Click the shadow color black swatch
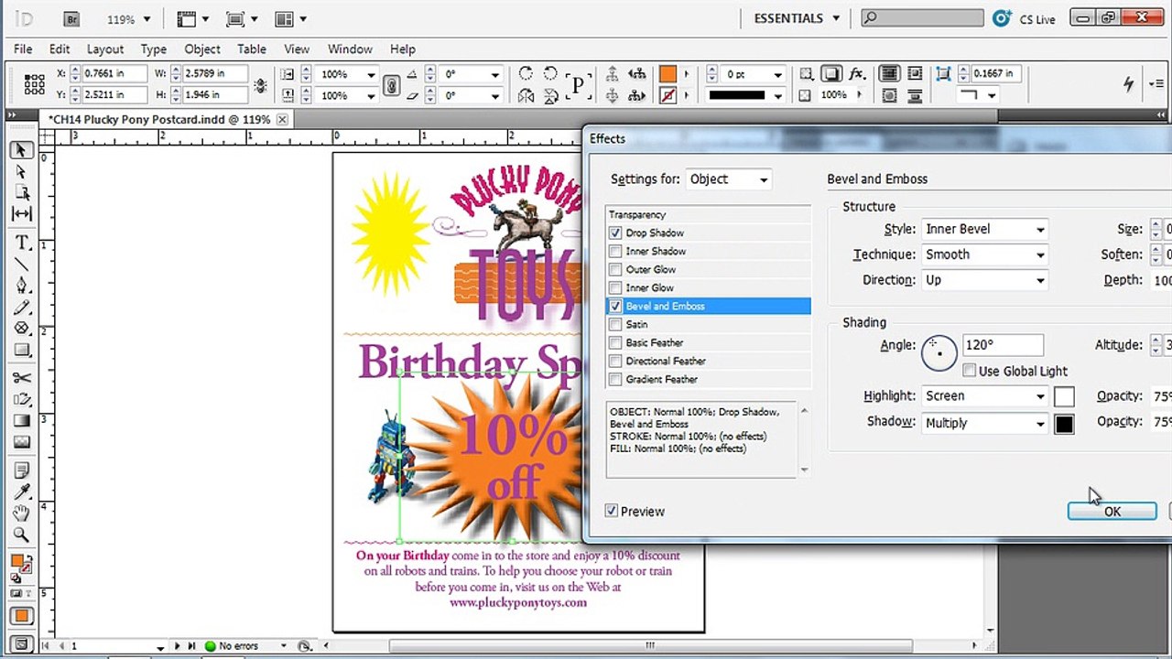 [x=1064, y=424]
